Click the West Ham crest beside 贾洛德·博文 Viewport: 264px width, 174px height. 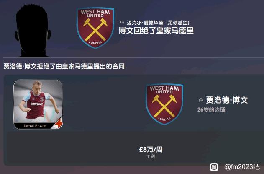click(x=164, y=104)
